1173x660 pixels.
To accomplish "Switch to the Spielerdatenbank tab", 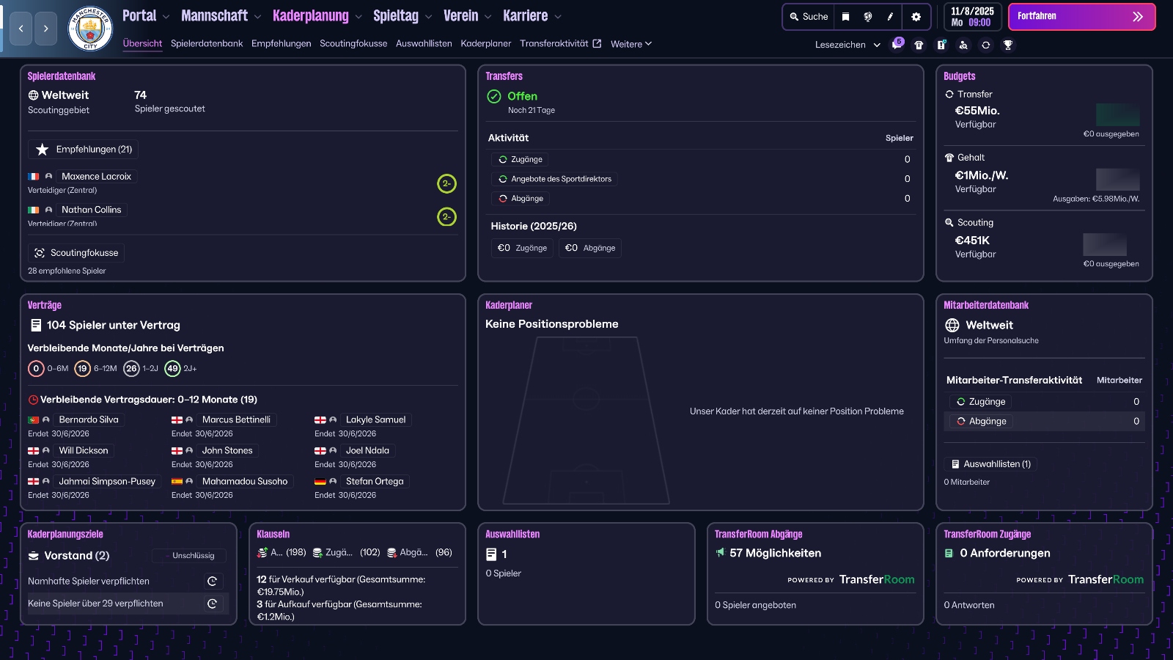I will point(207,43).
